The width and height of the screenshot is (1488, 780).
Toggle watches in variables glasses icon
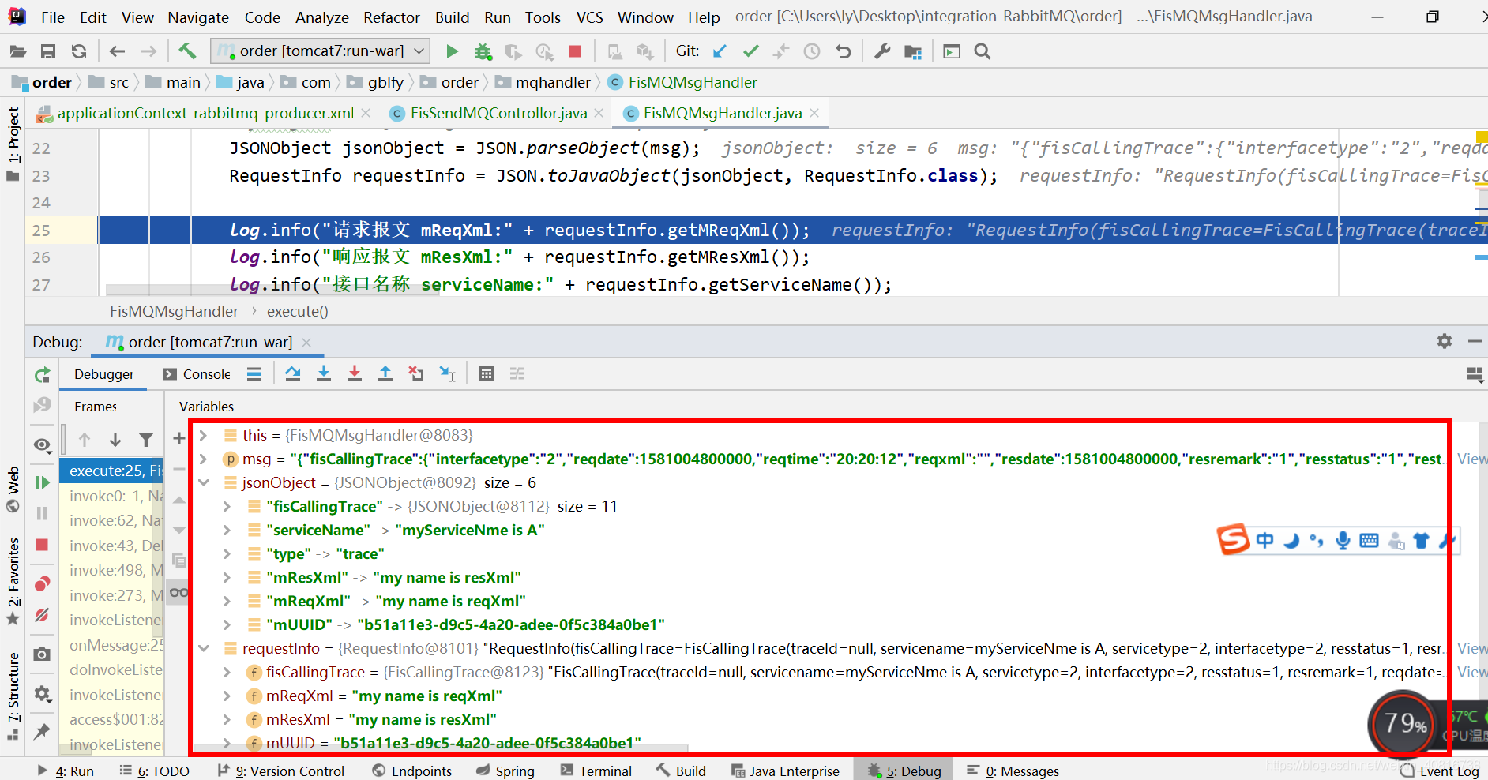coord(179,592)
